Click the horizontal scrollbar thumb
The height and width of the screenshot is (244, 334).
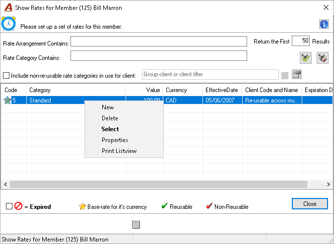(x=158, y=184)
